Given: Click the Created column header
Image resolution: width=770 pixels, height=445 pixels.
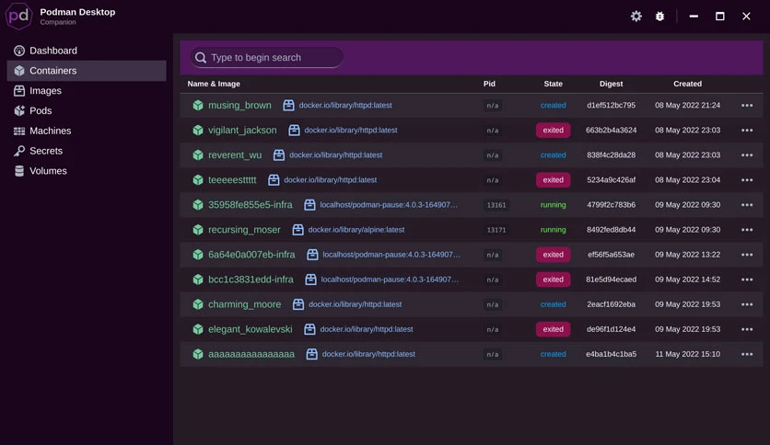Looking at the screenshot, I should pos(687,84).
